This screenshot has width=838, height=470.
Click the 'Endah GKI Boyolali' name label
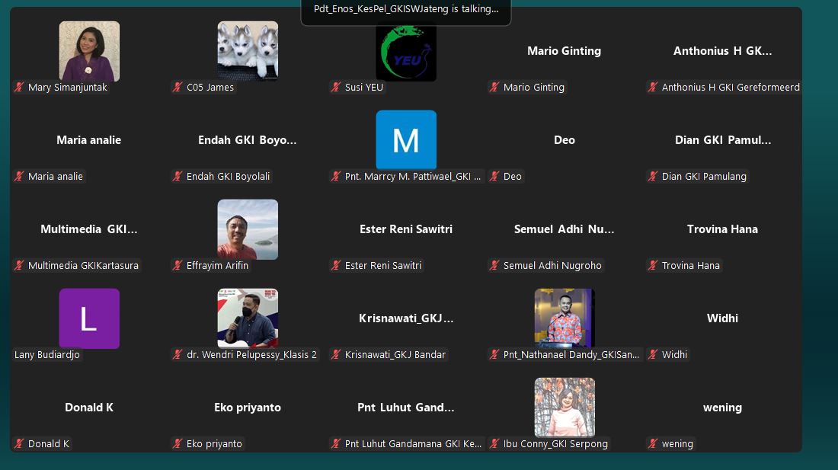(229, 176)
